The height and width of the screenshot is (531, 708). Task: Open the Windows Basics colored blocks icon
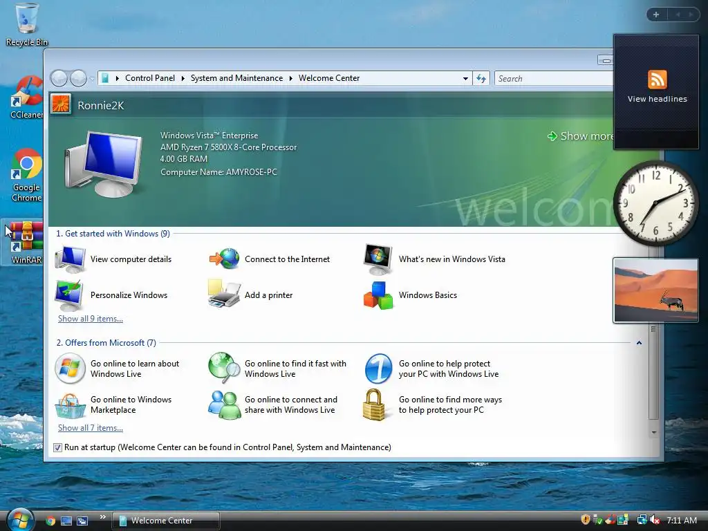coord(378,295)
